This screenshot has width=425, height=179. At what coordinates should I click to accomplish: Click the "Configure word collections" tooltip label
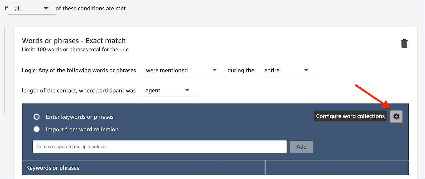pos(350,116)
